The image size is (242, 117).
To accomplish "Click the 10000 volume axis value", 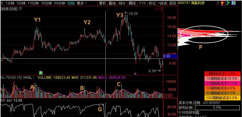I will point(171,82).
